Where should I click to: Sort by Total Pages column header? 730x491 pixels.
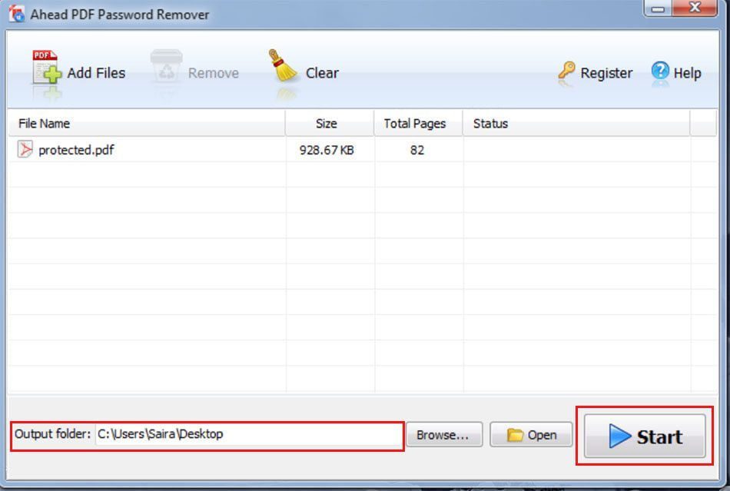pyautogui.click(x=419, y=124)
